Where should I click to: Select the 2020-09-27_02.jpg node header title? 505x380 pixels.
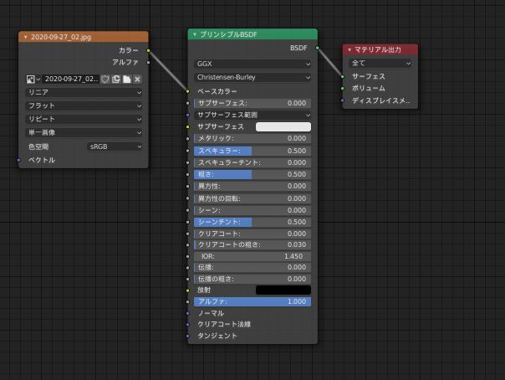[x=61, y=37]
